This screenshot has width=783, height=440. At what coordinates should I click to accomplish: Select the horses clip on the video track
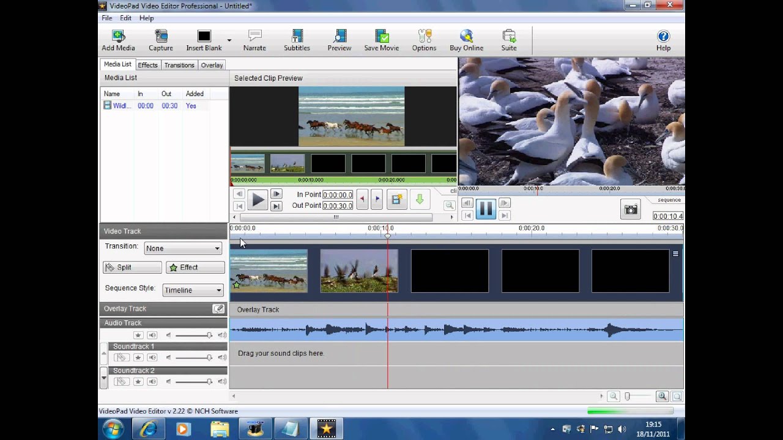(269, 271)
